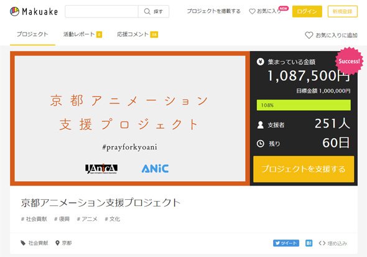The image size is (367, 257).
Task: Click the #prayforkyoani hashtag text
Action: 129,147
